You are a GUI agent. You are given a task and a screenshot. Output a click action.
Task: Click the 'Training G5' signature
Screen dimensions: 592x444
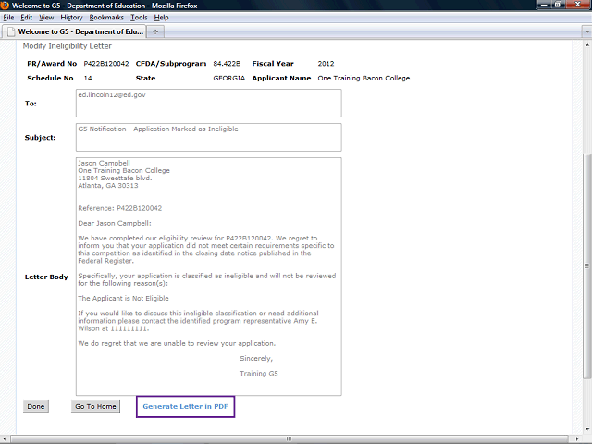coord(259,374)
